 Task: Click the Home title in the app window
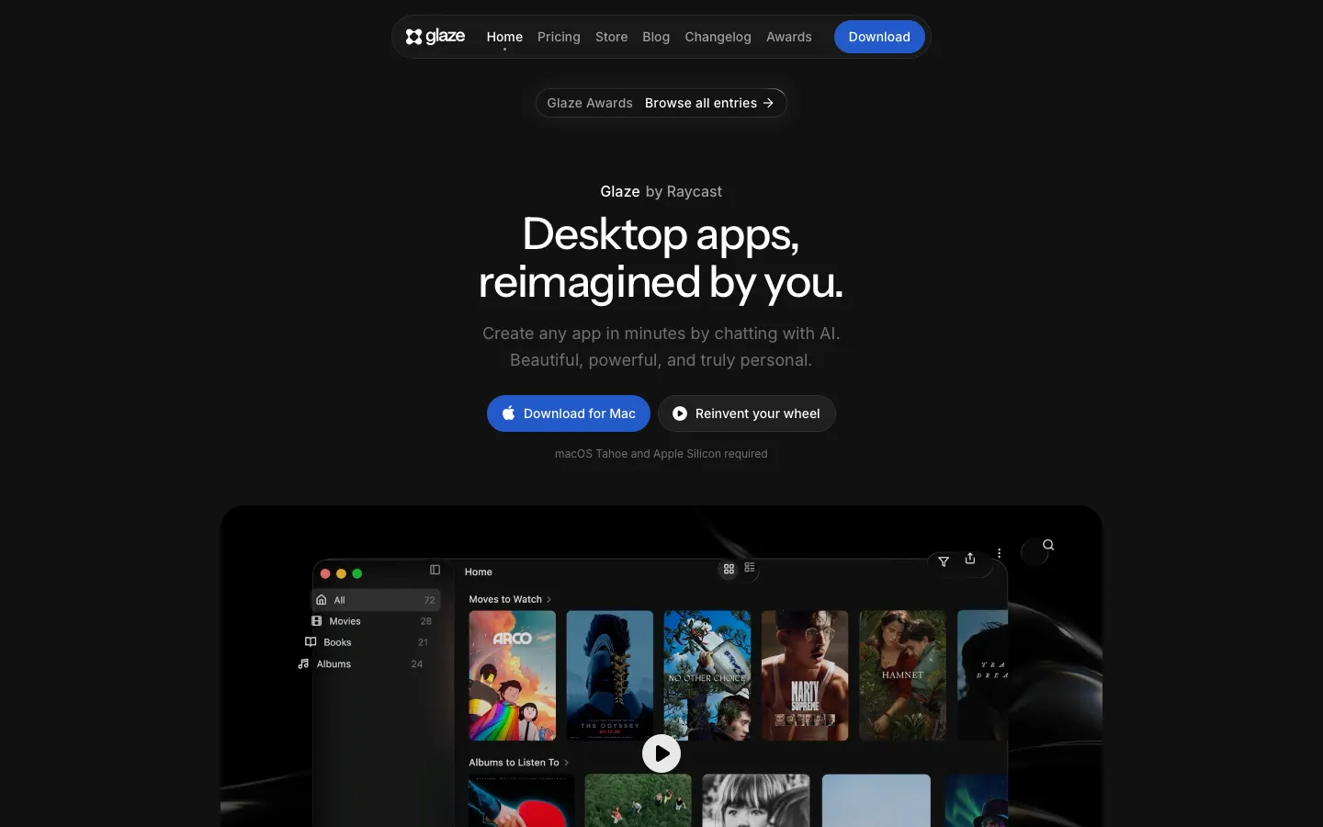tap(479, 572)
